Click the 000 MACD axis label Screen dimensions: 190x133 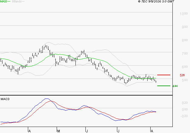185,109
